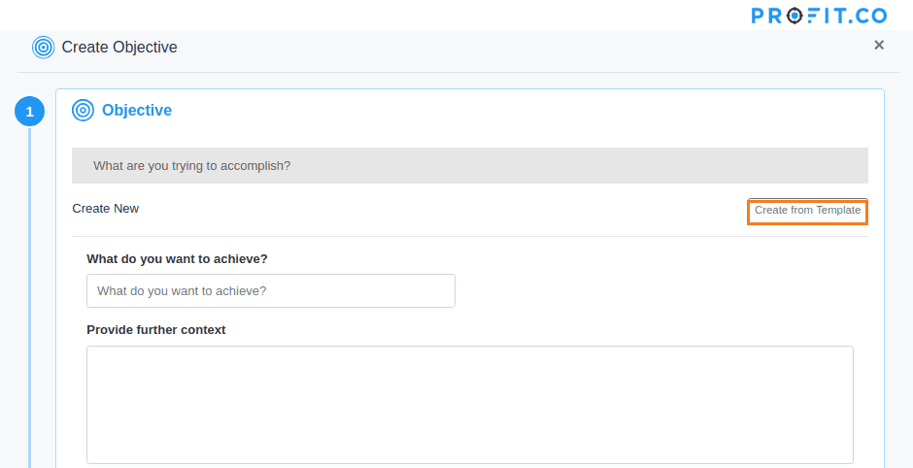Click the horizontal line below the Create Objective header
The image size is (913, 468).
pos(458,73)
